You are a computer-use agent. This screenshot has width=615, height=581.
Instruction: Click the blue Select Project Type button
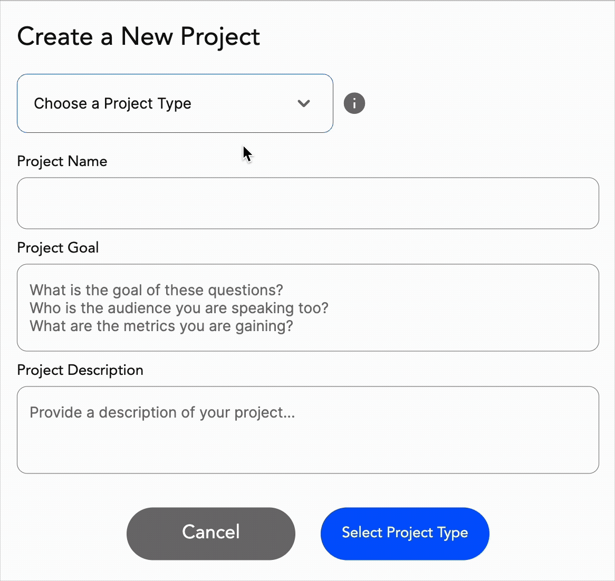pyautogui.click(x=405, y=534)
